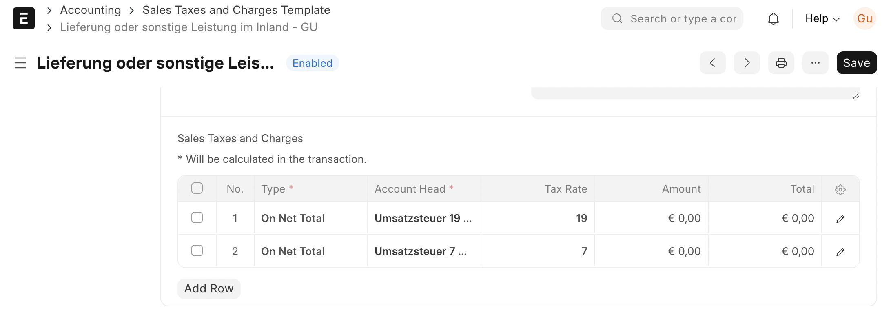891x319 pixels.
Task: Edit row 2 with pencil icon
Action: (840, 252)
